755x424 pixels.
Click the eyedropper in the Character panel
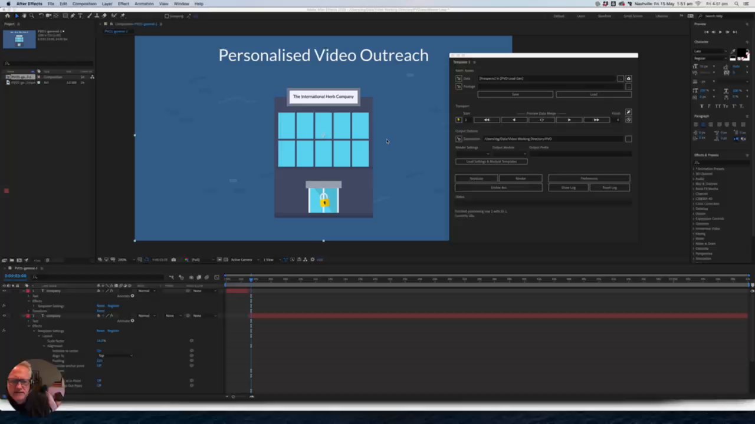coord(733,52)
